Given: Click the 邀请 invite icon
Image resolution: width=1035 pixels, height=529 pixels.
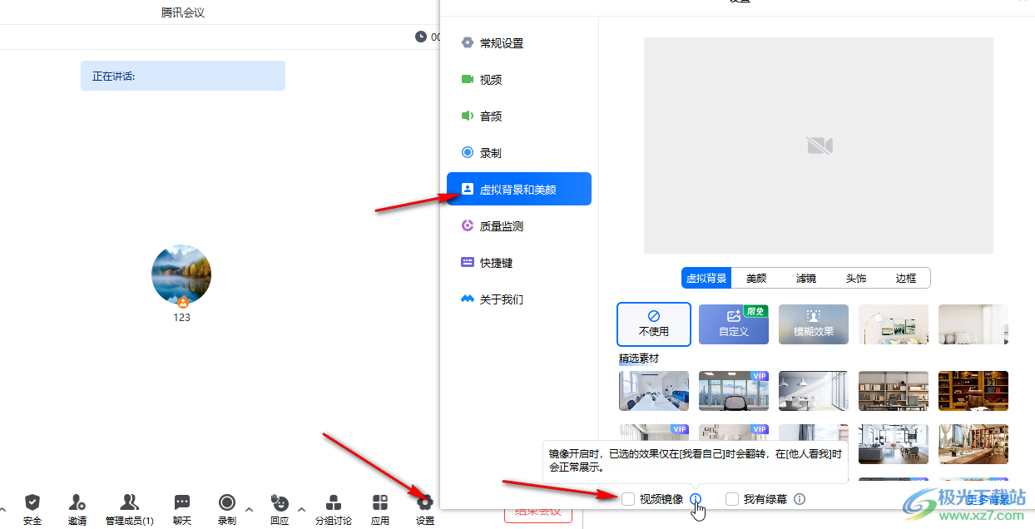Looking at the screenshot, I should click(77, 502).
